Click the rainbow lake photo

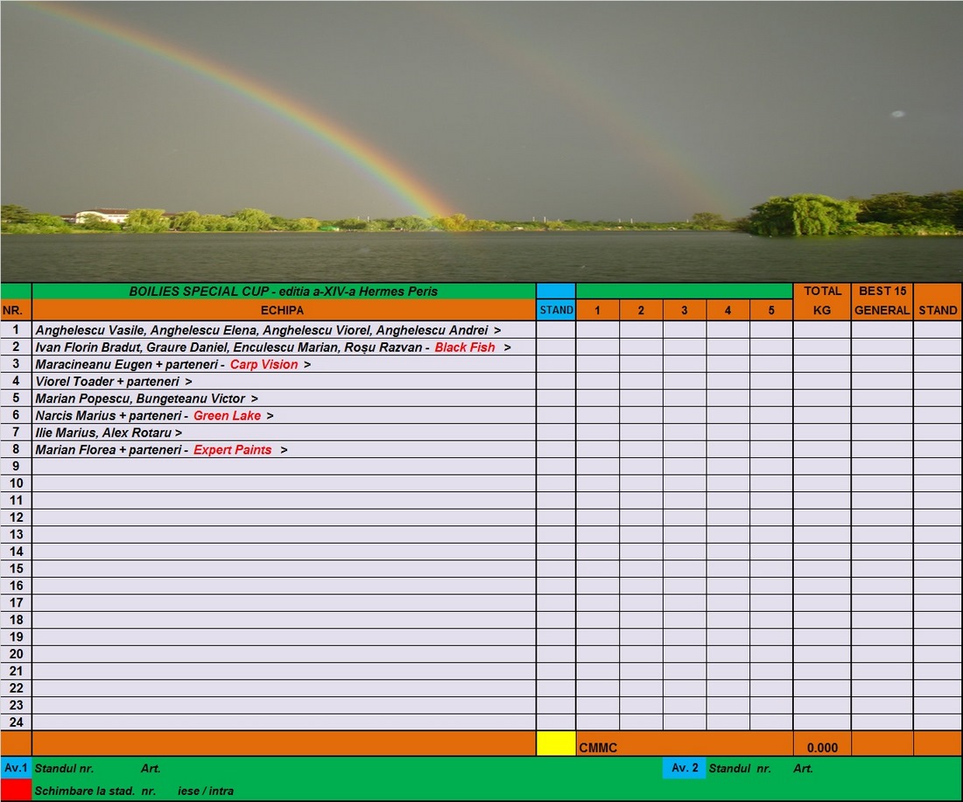point(481,140)
